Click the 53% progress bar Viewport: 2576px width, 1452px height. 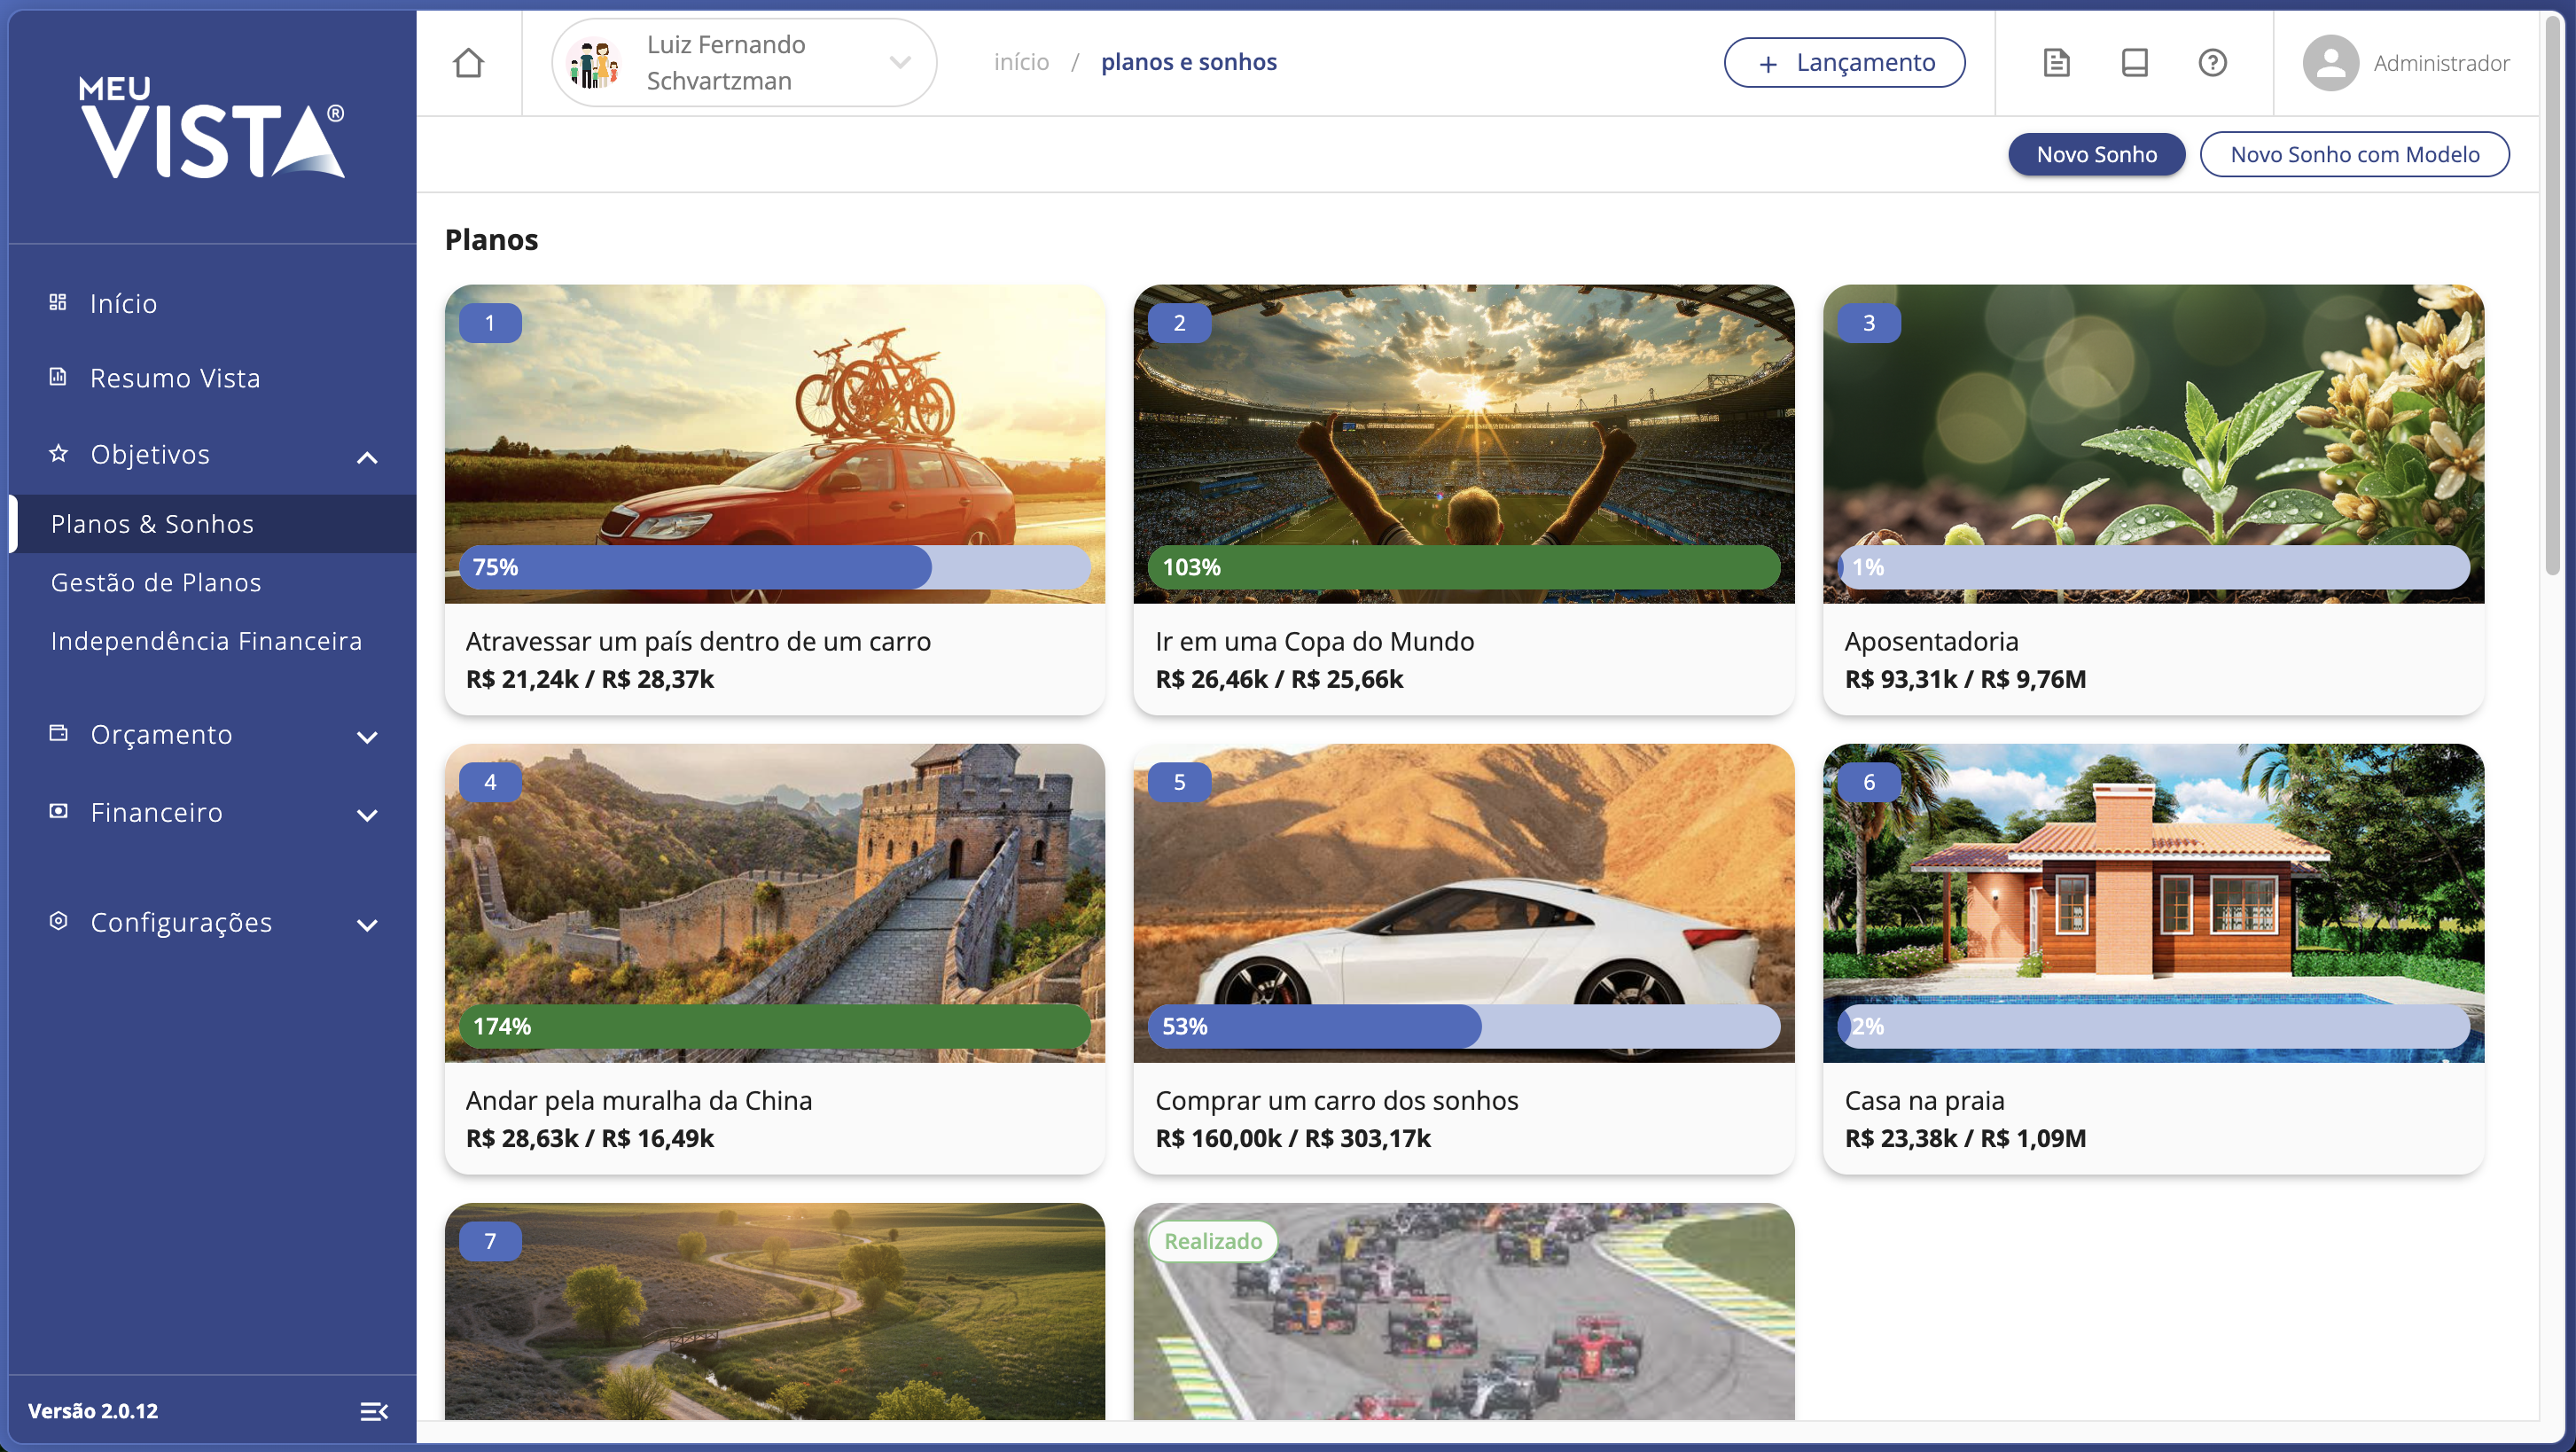[x=1462, y=1026]
